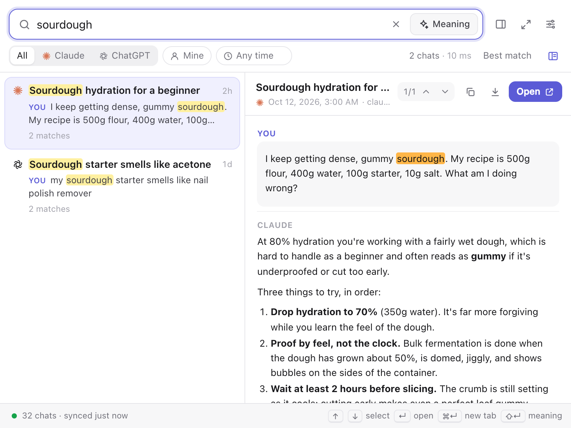Expand the window with the arrows icon
Image resolution: width=571 pixels, height=428 pixels.
(526, 24)
